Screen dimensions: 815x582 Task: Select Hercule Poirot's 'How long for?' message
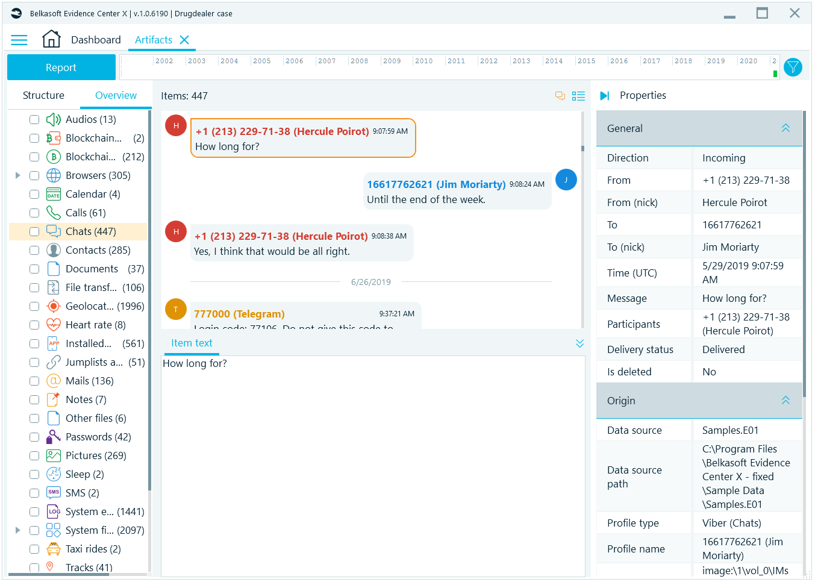pos(303,138)
